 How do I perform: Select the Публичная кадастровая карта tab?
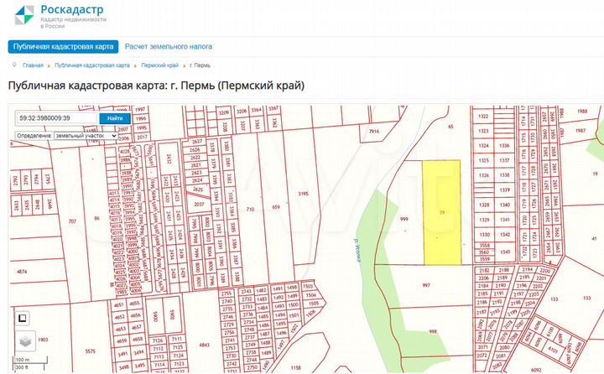[x=63, y=47]
